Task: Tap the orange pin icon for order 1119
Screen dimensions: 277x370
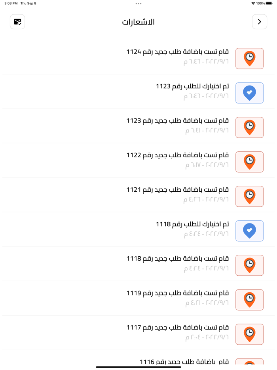Action: 249,299
